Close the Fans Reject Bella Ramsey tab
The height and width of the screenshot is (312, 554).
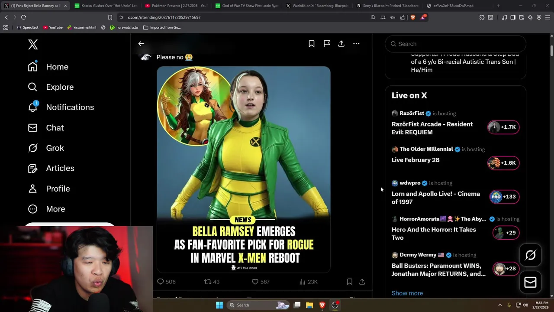[65, 6]
